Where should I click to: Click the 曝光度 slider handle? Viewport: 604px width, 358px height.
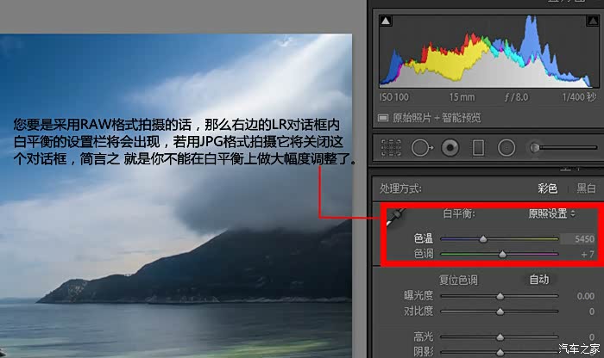(500, 296)
